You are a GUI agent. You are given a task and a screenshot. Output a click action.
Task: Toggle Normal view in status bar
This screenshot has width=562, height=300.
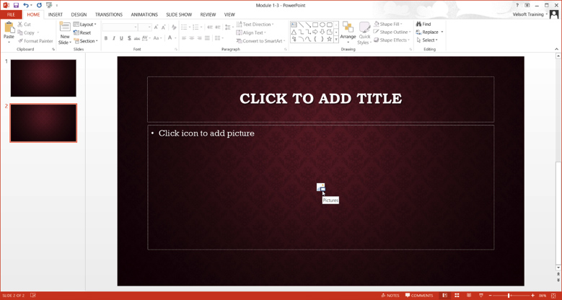444,296
